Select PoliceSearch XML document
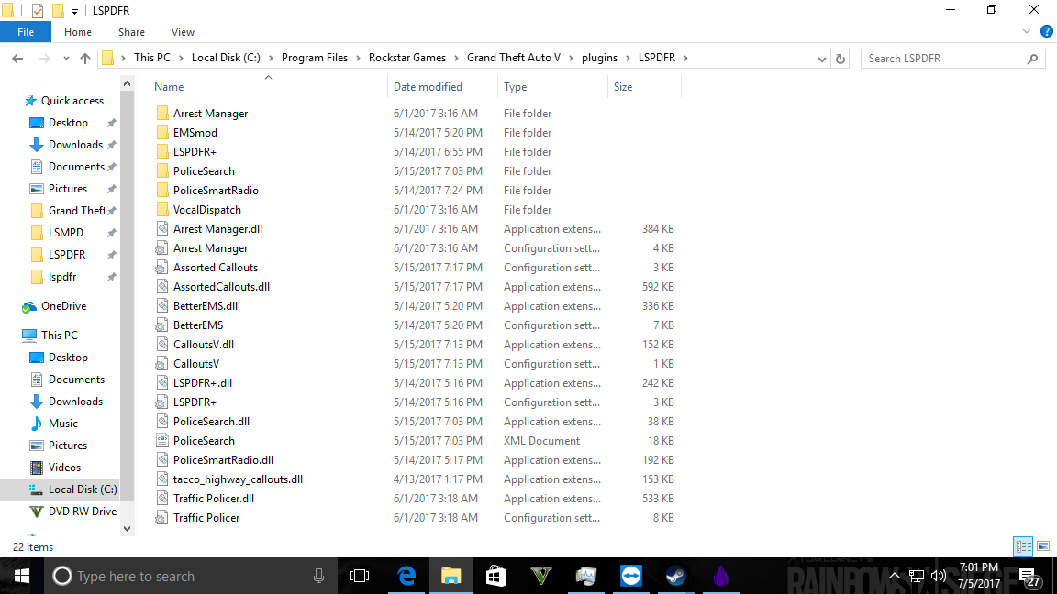The height and width of the screenshot is (594, 1057). (x=204, y=441)
